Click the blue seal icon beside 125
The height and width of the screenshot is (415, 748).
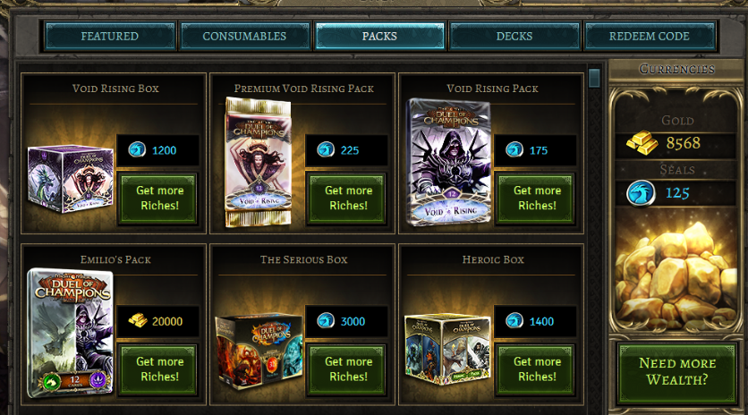pyautogui.click(x=641, y=192)
